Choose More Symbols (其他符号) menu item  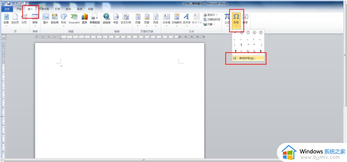(248, 58)
